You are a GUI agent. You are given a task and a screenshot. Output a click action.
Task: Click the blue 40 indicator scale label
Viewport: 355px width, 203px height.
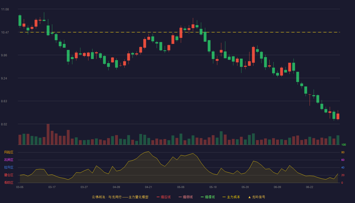[x=343, y=168]
